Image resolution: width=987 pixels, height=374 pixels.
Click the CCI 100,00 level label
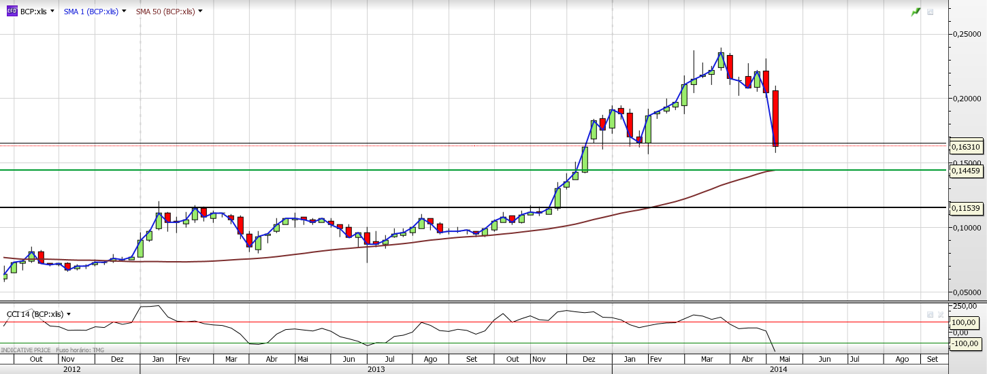(965, 322)
